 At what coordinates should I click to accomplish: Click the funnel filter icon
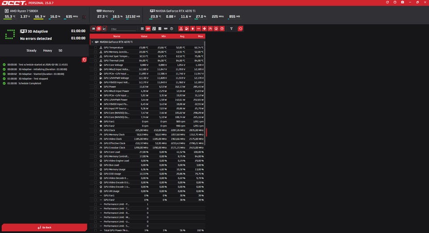pos(231,29)
